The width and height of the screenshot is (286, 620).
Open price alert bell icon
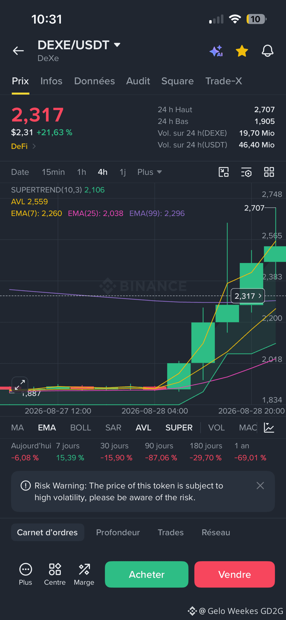(x=267, y=51)
